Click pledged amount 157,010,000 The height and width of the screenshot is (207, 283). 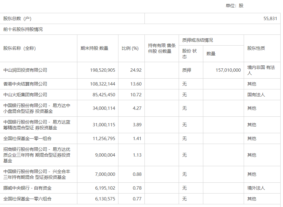[228, 70]
